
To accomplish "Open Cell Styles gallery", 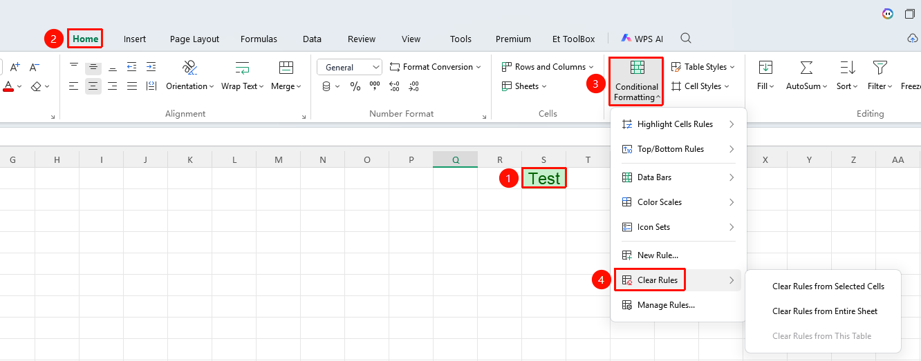I will pyautogui.click(x=700, y=86).
